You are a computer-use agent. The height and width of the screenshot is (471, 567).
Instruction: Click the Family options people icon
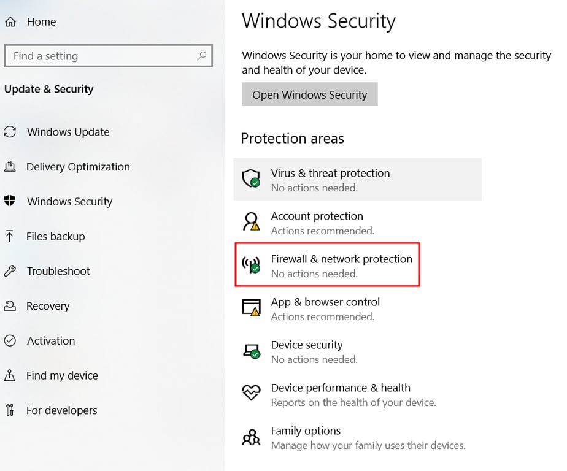pyautogui.click(x=251, y=437)
